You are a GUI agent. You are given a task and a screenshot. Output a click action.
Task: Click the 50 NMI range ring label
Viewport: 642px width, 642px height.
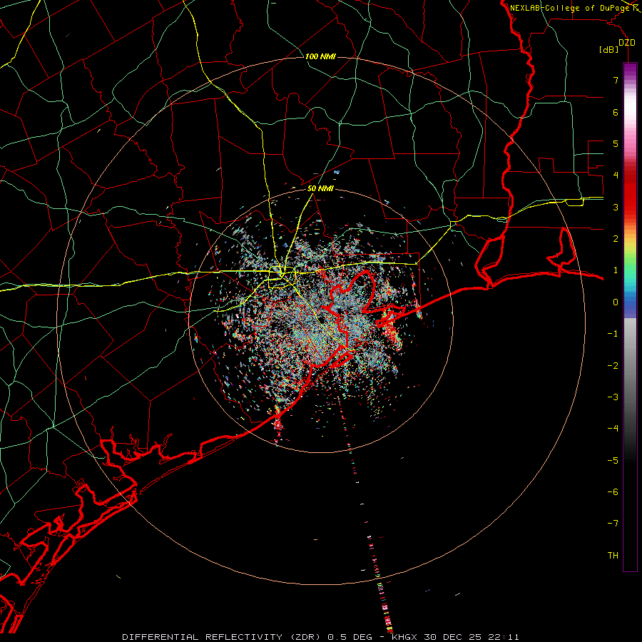pos(320,189)
